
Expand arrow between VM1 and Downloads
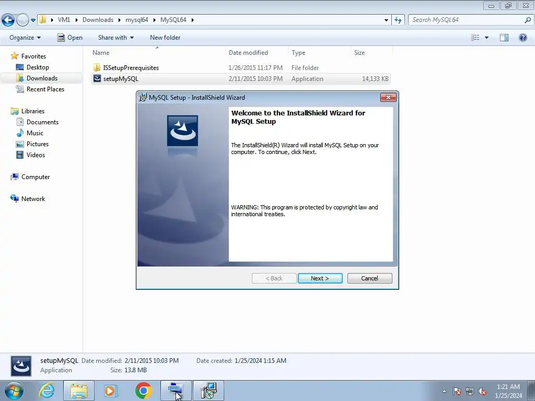[x=76, y=20]
